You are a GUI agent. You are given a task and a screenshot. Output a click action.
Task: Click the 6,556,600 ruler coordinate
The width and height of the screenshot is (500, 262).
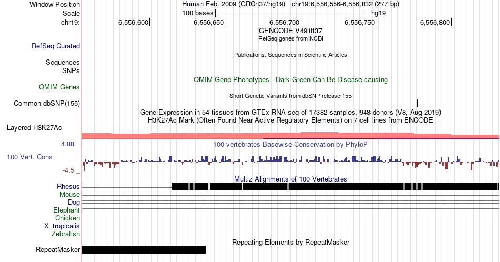click(x=134, y=22)
